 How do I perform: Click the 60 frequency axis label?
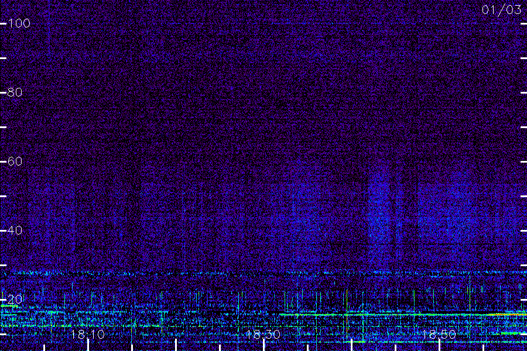pos(15,161)
